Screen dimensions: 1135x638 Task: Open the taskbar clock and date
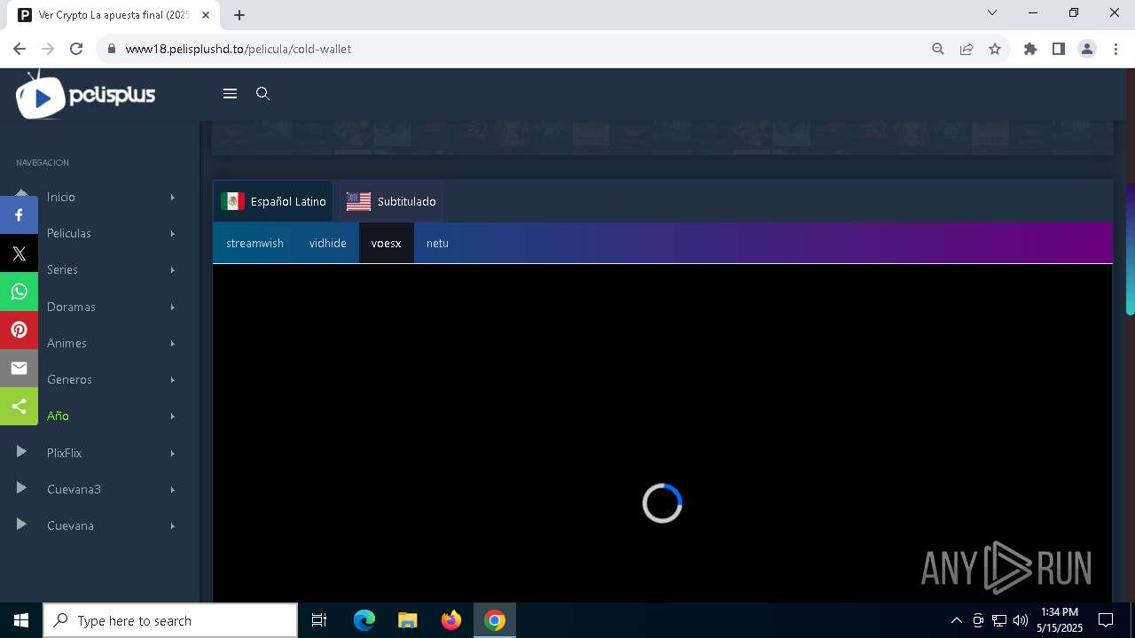click(1060, 620)
